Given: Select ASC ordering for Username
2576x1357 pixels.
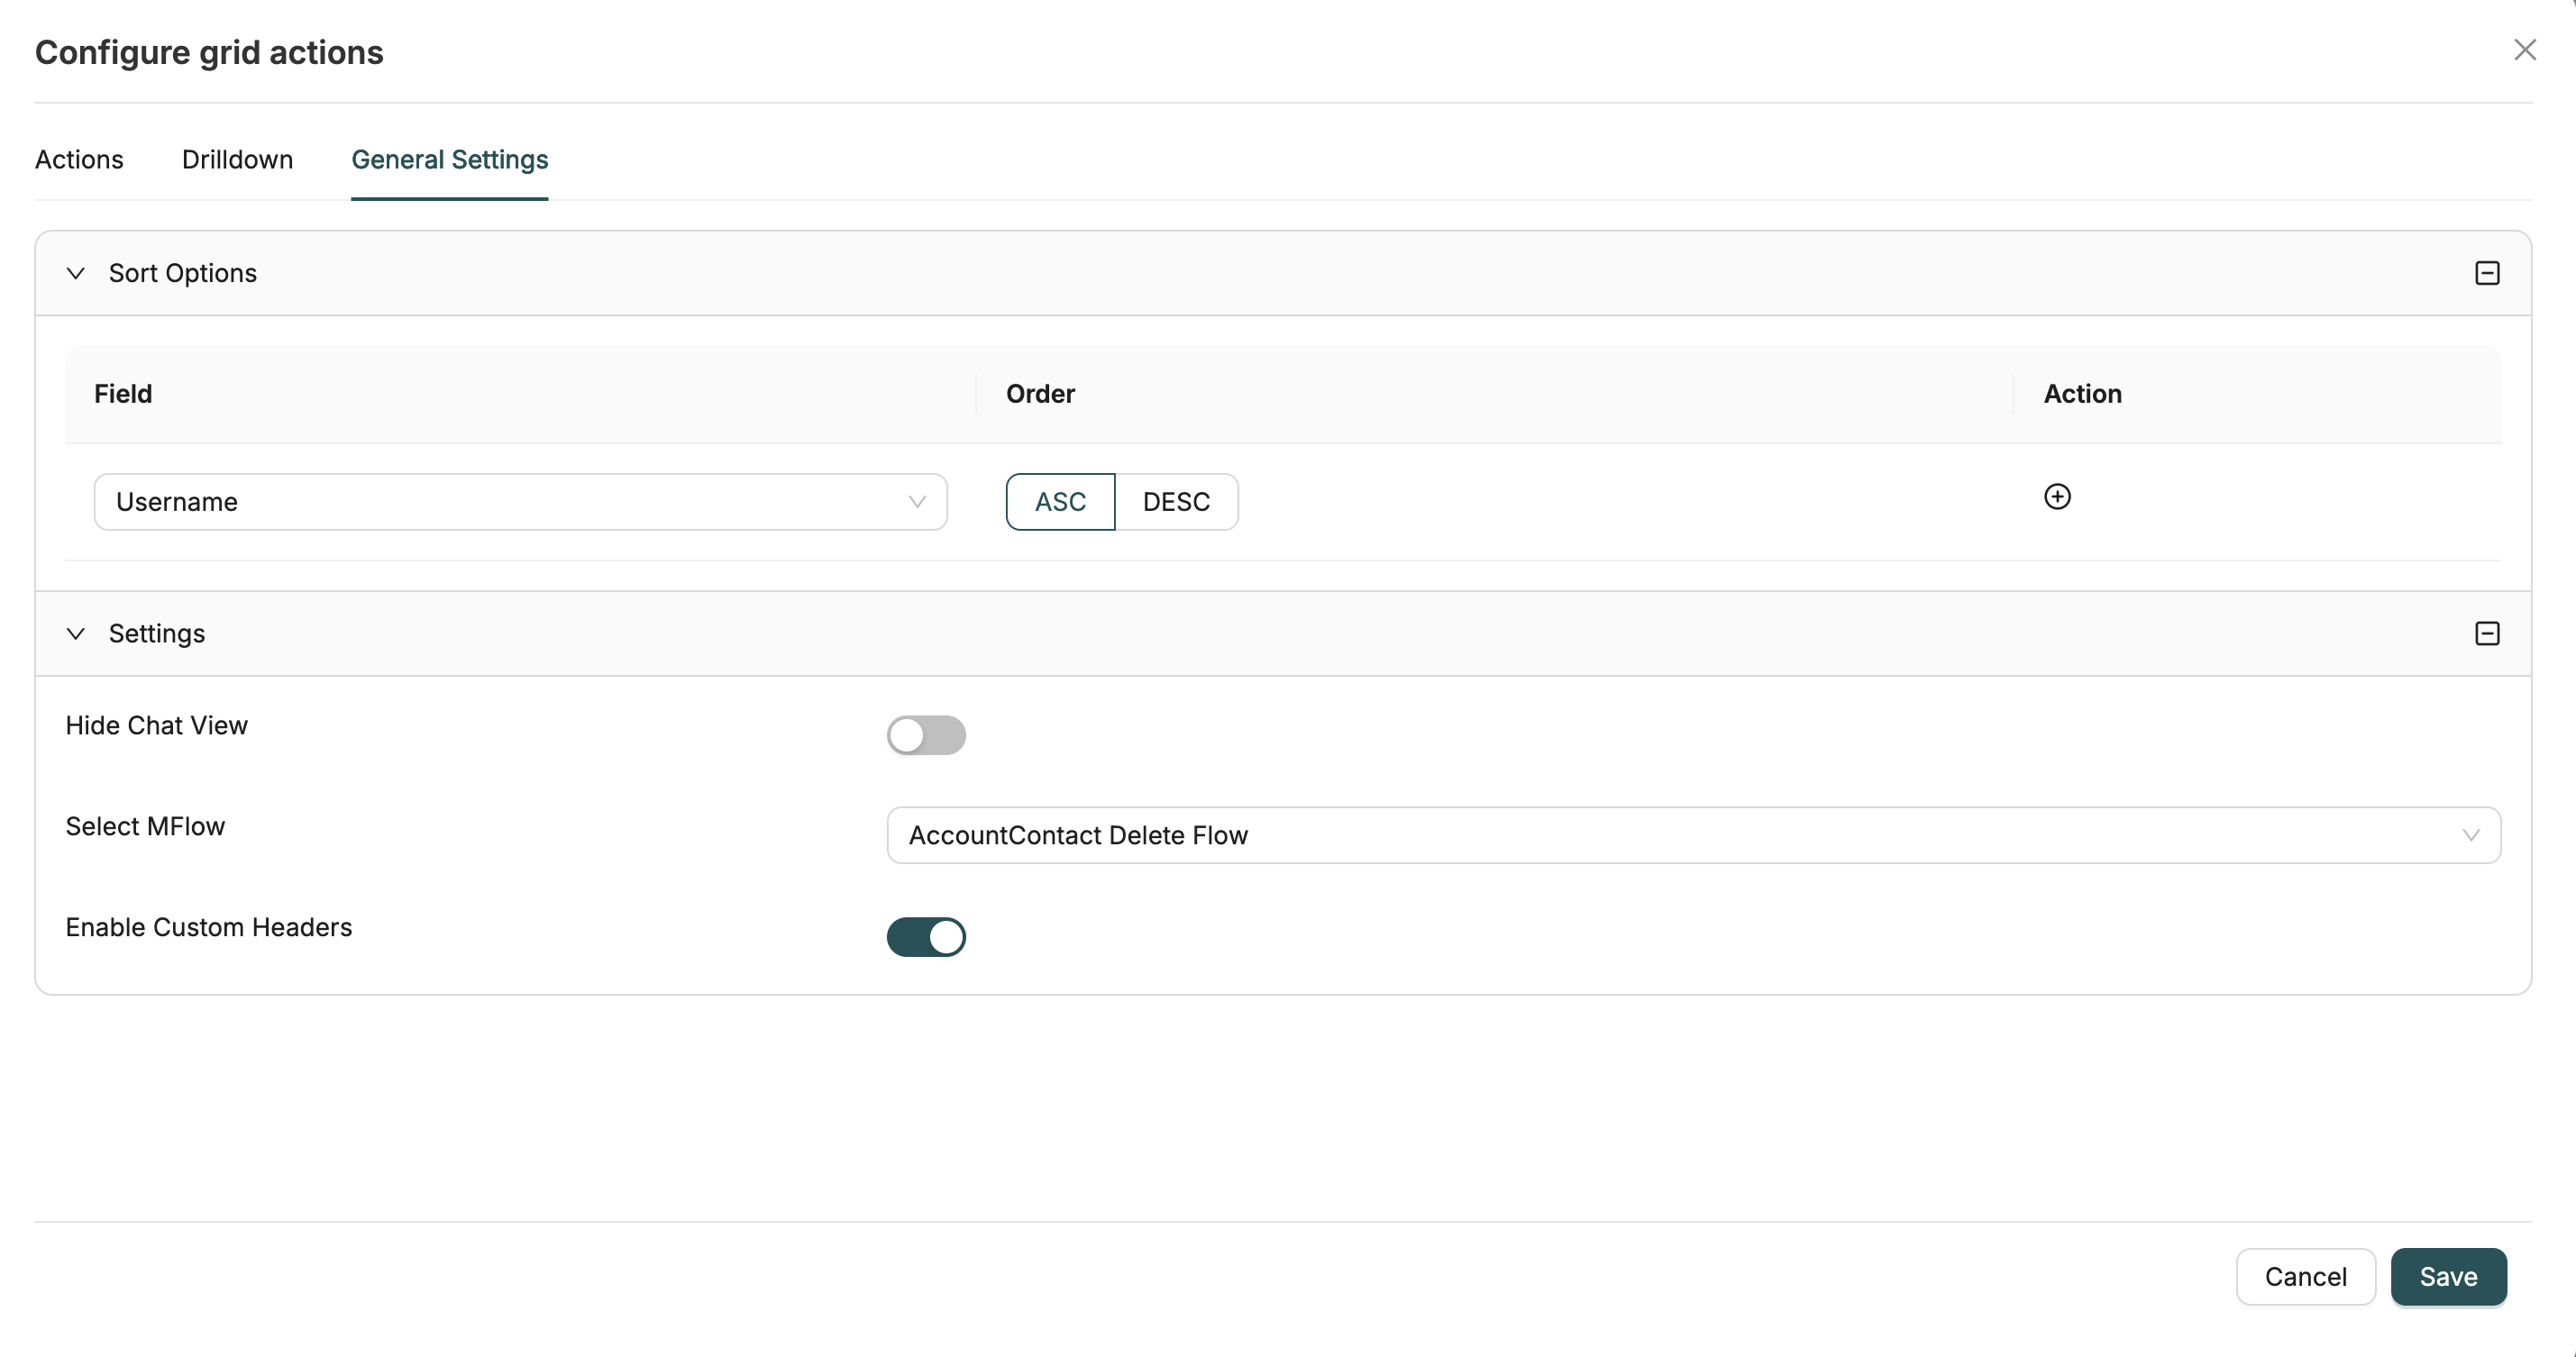Looking at the screenshot, I should (1060, 501).
